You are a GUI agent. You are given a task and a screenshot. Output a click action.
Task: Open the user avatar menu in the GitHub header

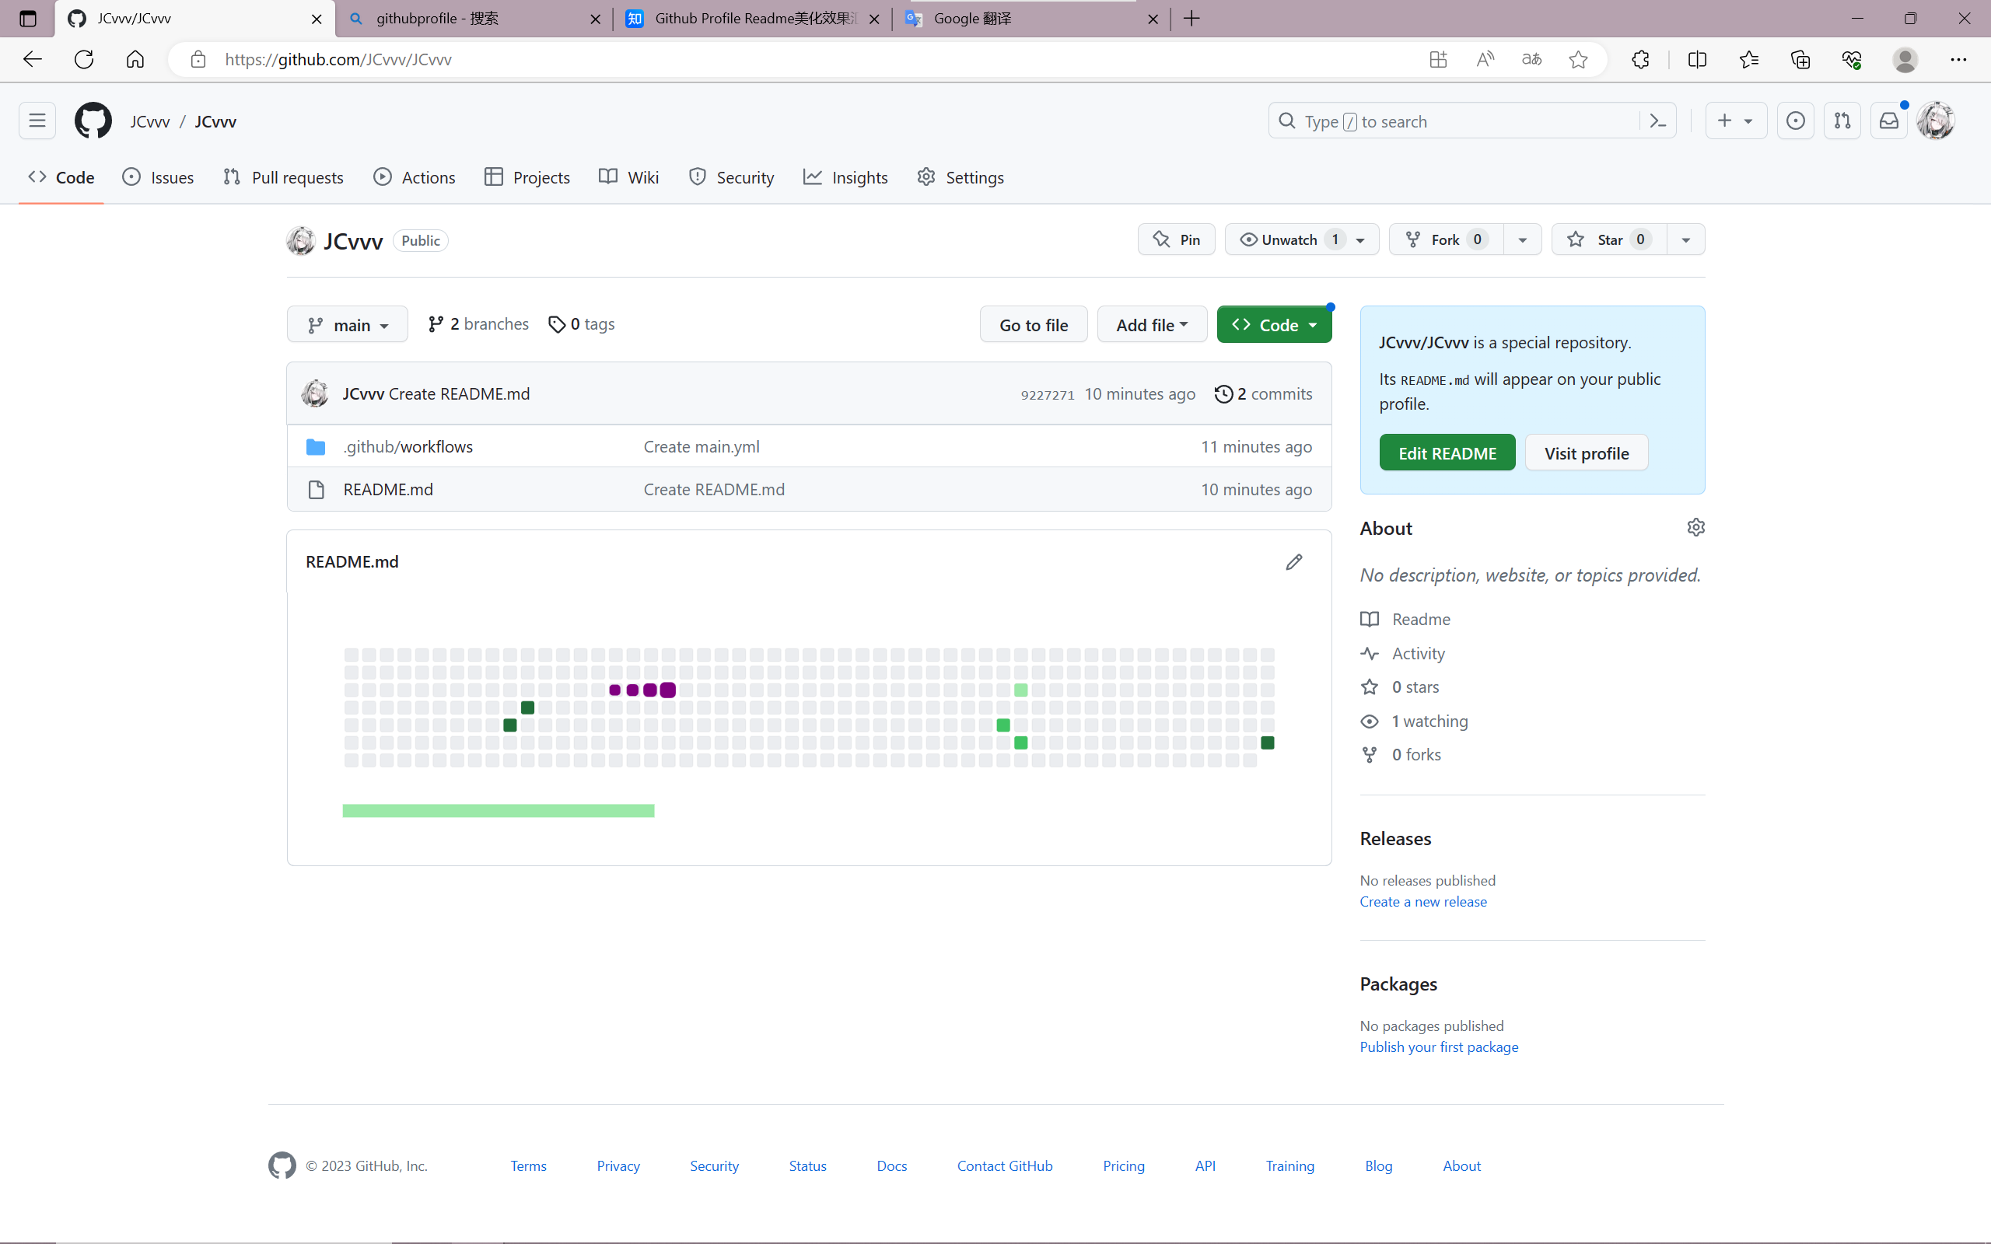1935,121
